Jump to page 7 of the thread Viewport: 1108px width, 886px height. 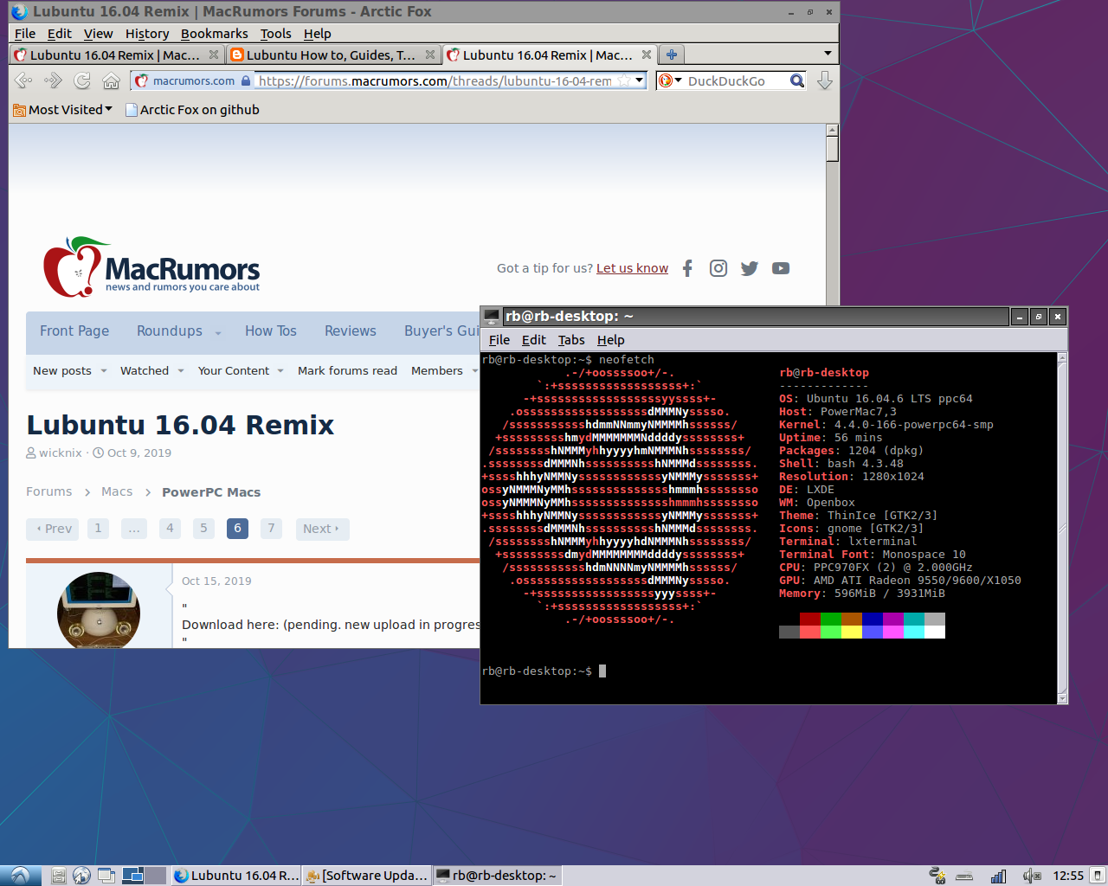click(271, 528)
